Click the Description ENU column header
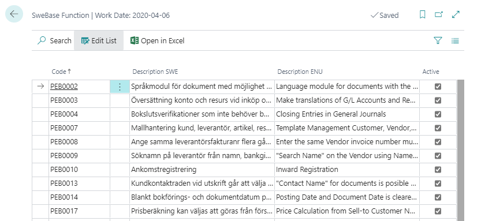This screenshot has width=496, height=221. click(300, 72)
